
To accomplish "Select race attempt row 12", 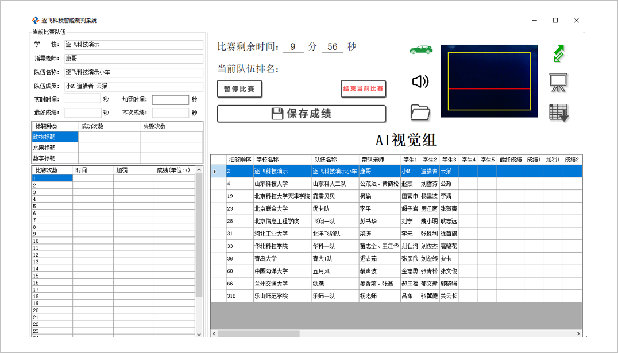I will click(114, 255).
